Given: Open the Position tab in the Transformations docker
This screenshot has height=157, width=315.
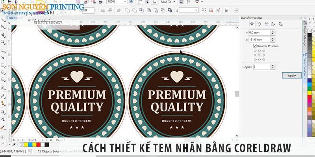Looking at the screenshot, I should tap(252, 24).
